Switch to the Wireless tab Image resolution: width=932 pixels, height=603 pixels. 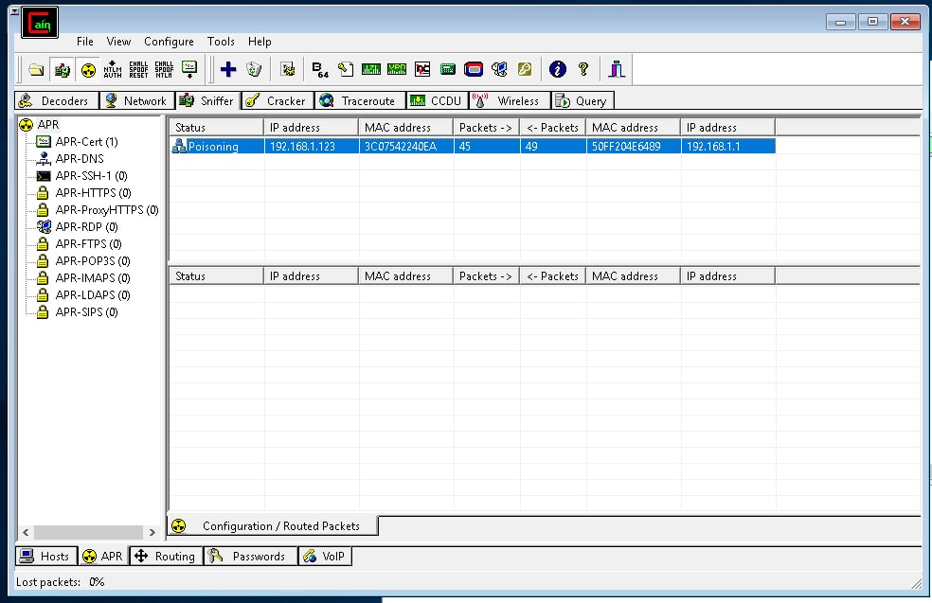point(510,101)
